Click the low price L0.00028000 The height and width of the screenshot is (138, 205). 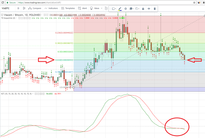[85, 15]
